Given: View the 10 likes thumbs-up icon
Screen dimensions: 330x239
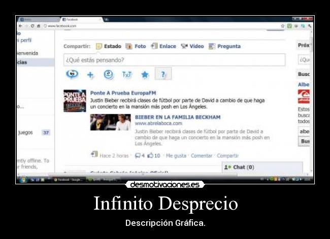Looking at the screenshot, I should click(x=150, y=155).
